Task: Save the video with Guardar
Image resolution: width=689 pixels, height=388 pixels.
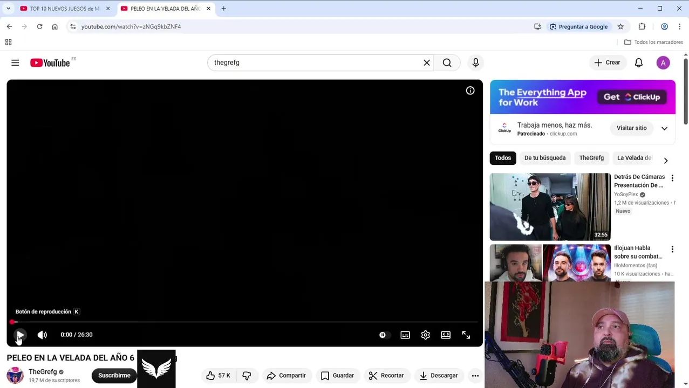Action: [337, 376]
